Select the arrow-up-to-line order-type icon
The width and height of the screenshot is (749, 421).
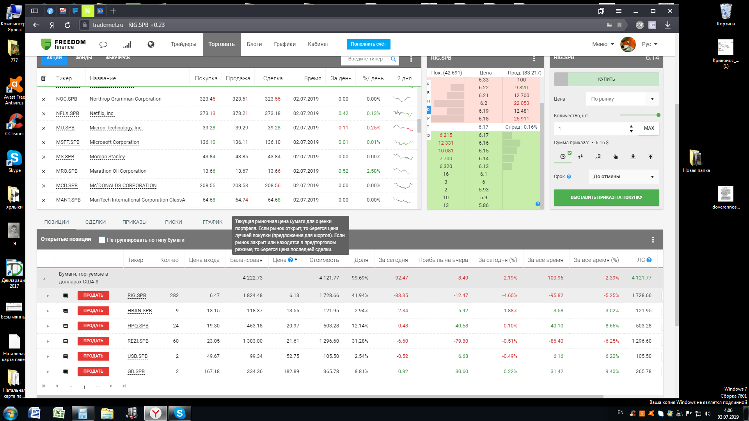[651, 156]
